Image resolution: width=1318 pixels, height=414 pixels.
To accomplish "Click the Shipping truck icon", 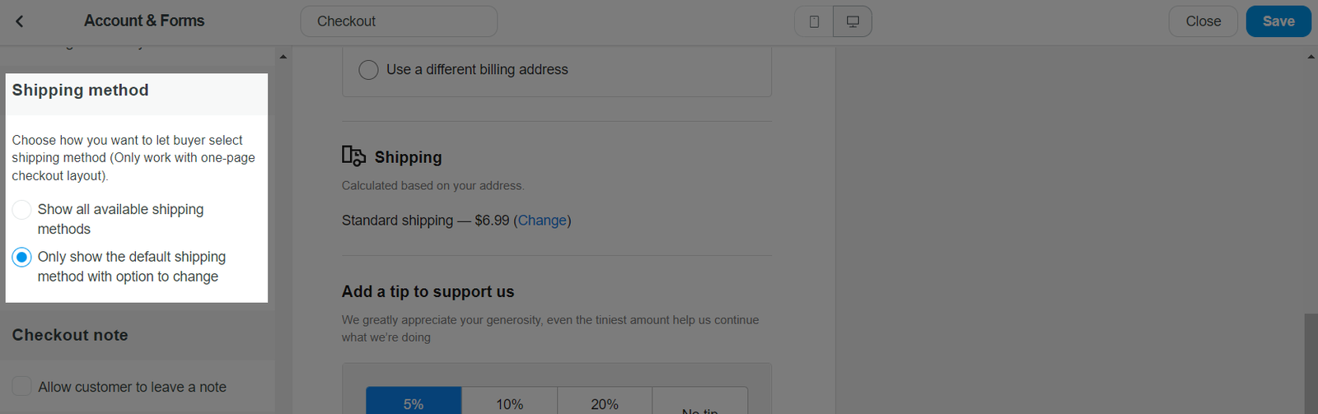I will (x=353, y=156).
